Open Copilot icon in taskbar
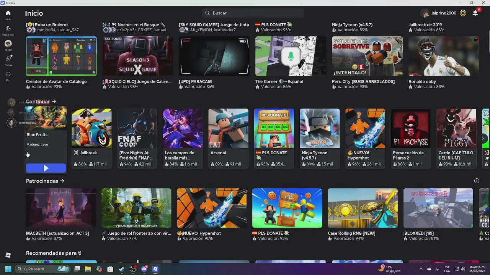490x275 pixels. click(99, 269)
